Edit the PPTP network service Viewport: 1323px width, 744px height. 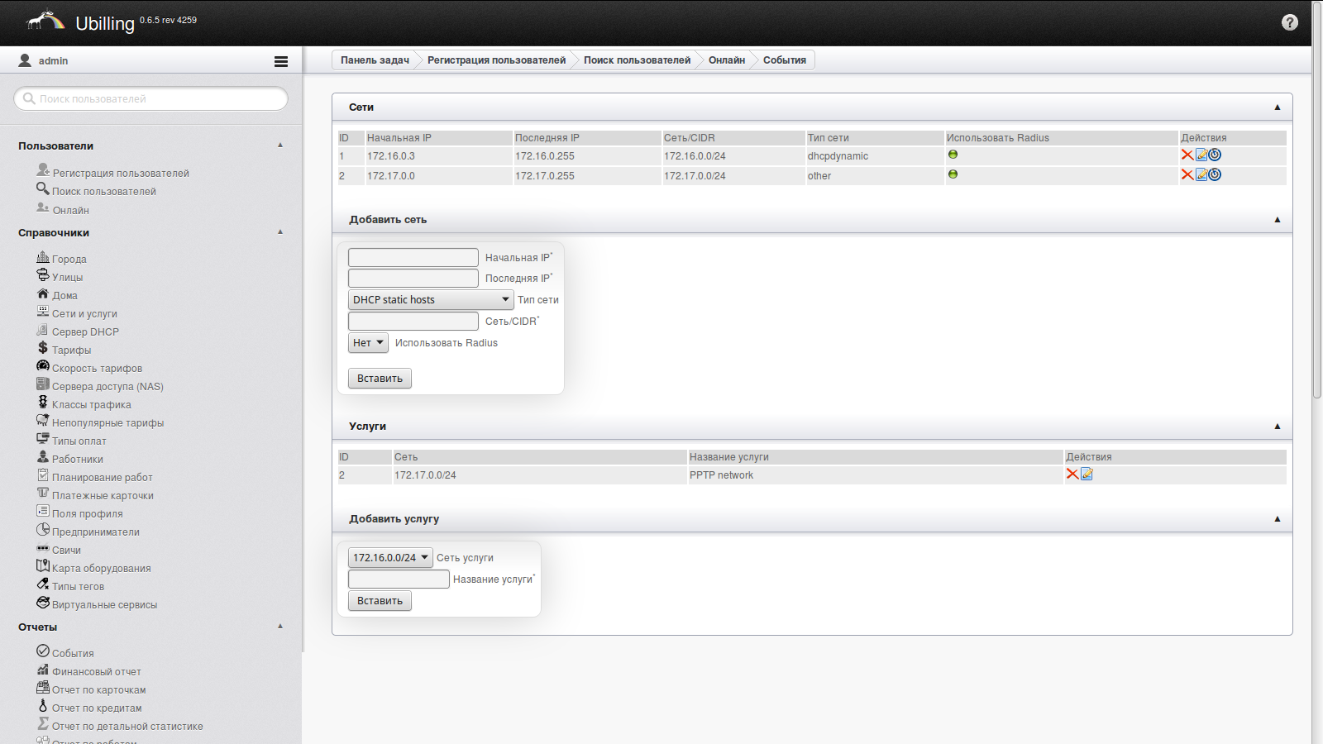[x=1087, y=475]
